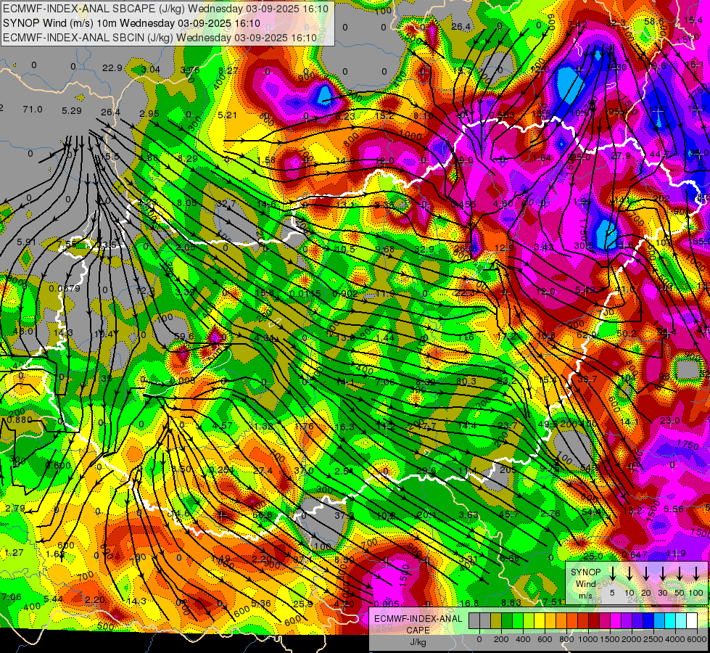Select the yellow CAPE legend swatch
The height and width of the screenshot is (653, 710).
(540, 621)
